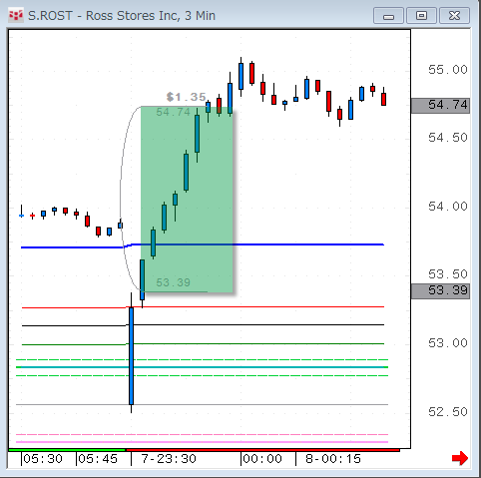Click the 7-23:30 time axis label
The image size is (481, 478).
169,459
